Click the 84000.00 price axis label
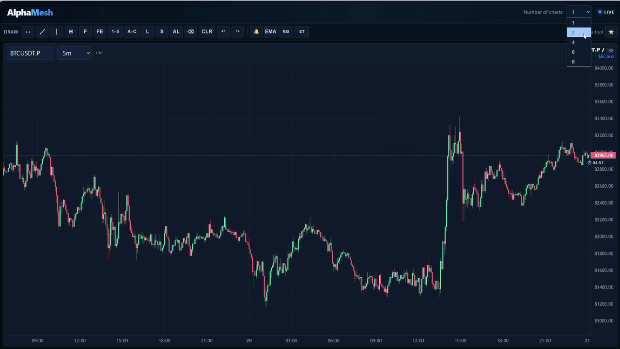This screenshot has height=349, width=620. [604, 68]
